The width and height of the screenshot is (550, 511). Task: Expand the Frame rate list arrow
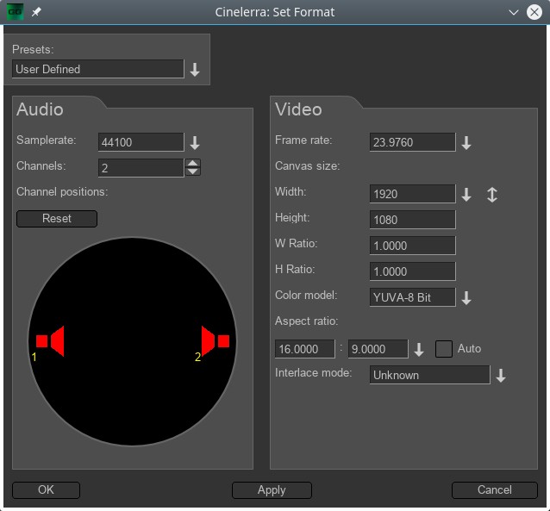pos(466,143)
